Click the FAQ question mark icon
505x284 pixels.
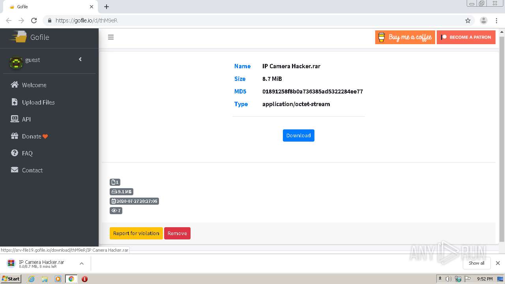pos(15,153)
